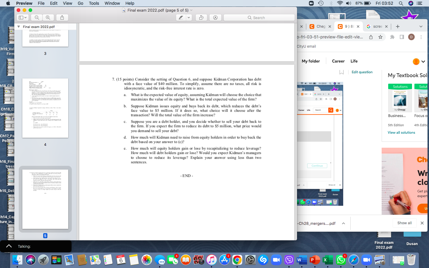The height and width of the screenshot is (268, 429).
Task: Open the filename dropdown in Preview's title bar
Action: click(191, 10)
